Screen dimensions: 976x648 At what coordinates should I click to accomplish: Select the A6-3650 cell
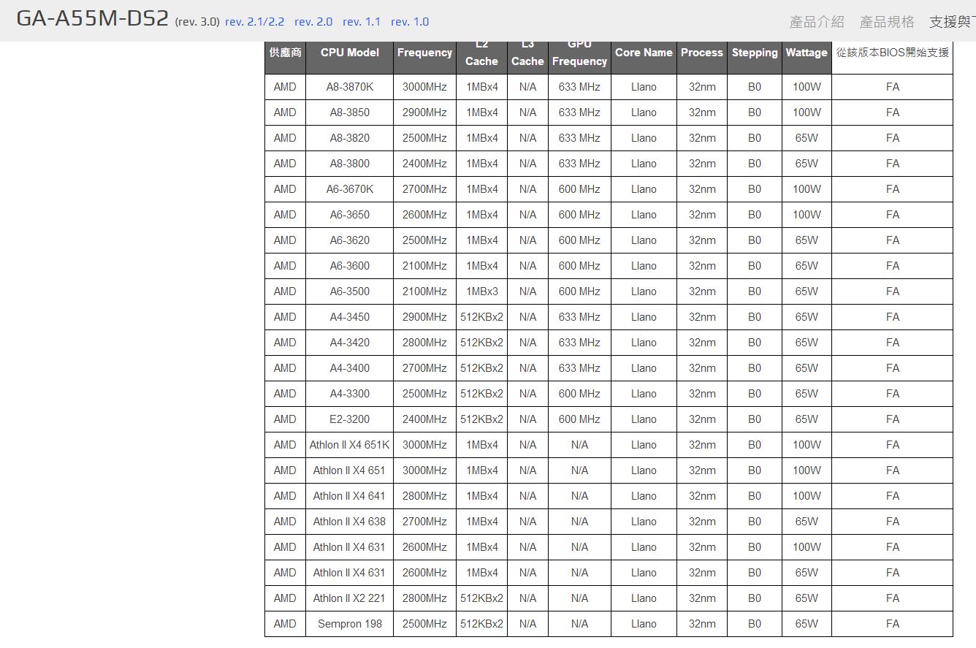tap(350, 215)
